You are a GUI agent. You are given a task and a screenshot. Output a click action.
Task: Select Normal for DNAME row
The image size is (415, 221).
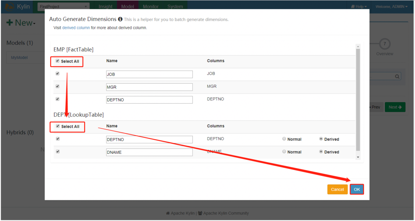[x=284, y=152]
